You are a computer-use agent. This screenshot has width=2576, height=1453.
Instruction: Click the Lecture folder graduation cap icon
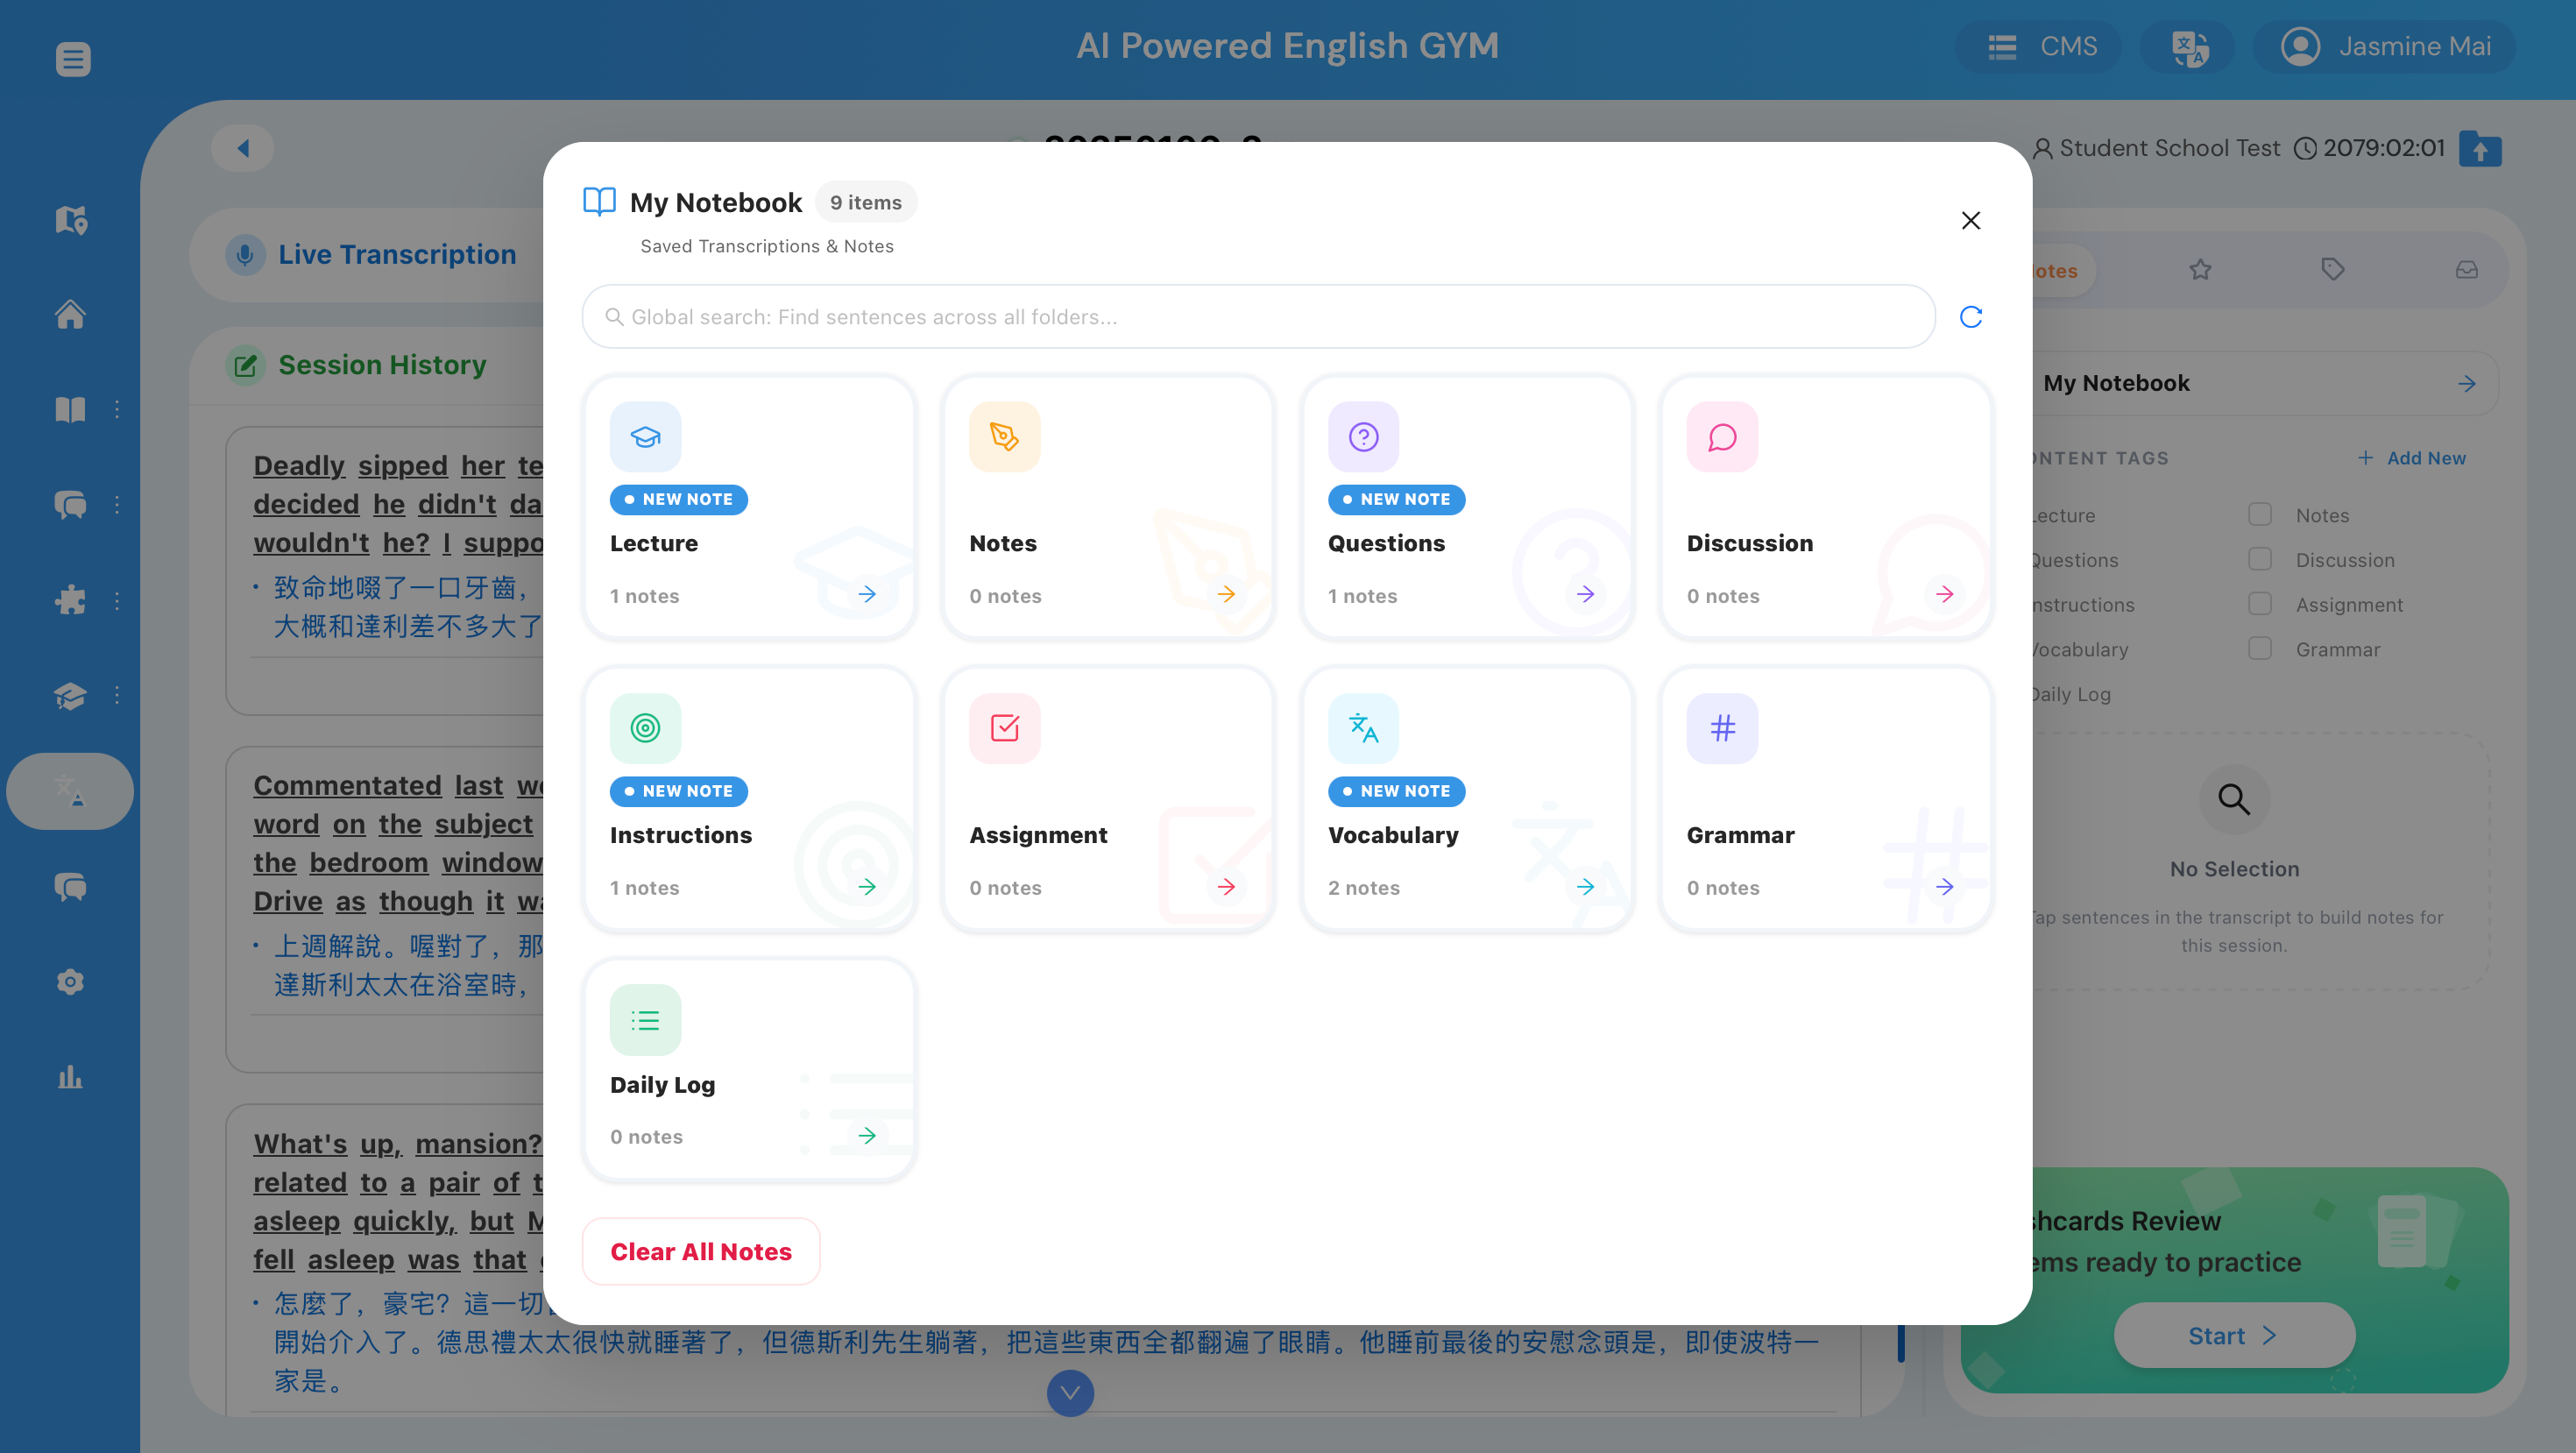(x=645, y=437)
